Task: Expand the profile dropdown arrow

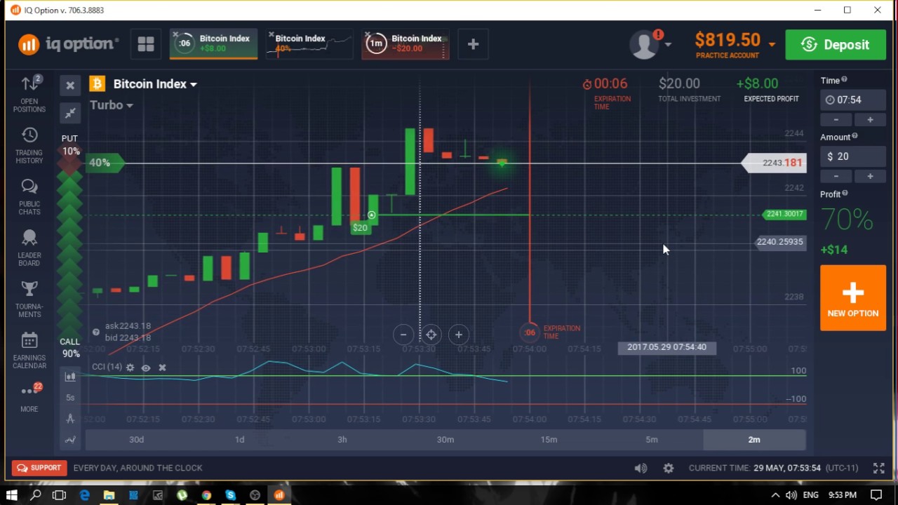Action: click(x=668, y=45)
